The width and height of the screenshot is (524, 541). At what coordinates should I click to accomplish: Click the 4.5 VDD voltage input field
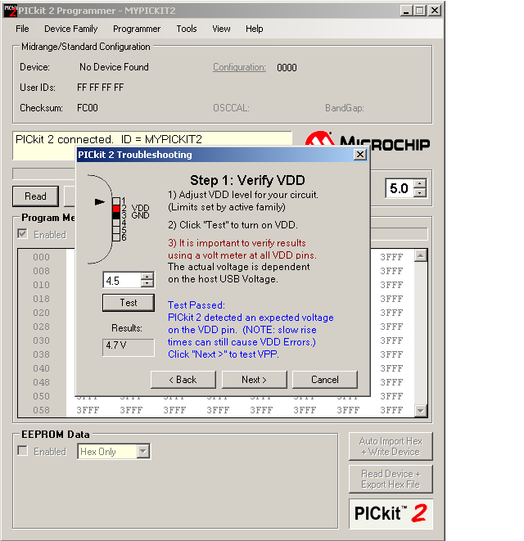[122, 280]
